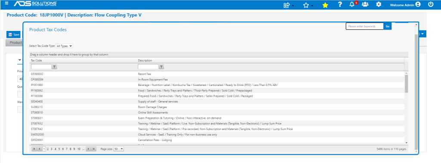Select tax code row PF051980
This screenshot has height=163, width=441.
217,85
